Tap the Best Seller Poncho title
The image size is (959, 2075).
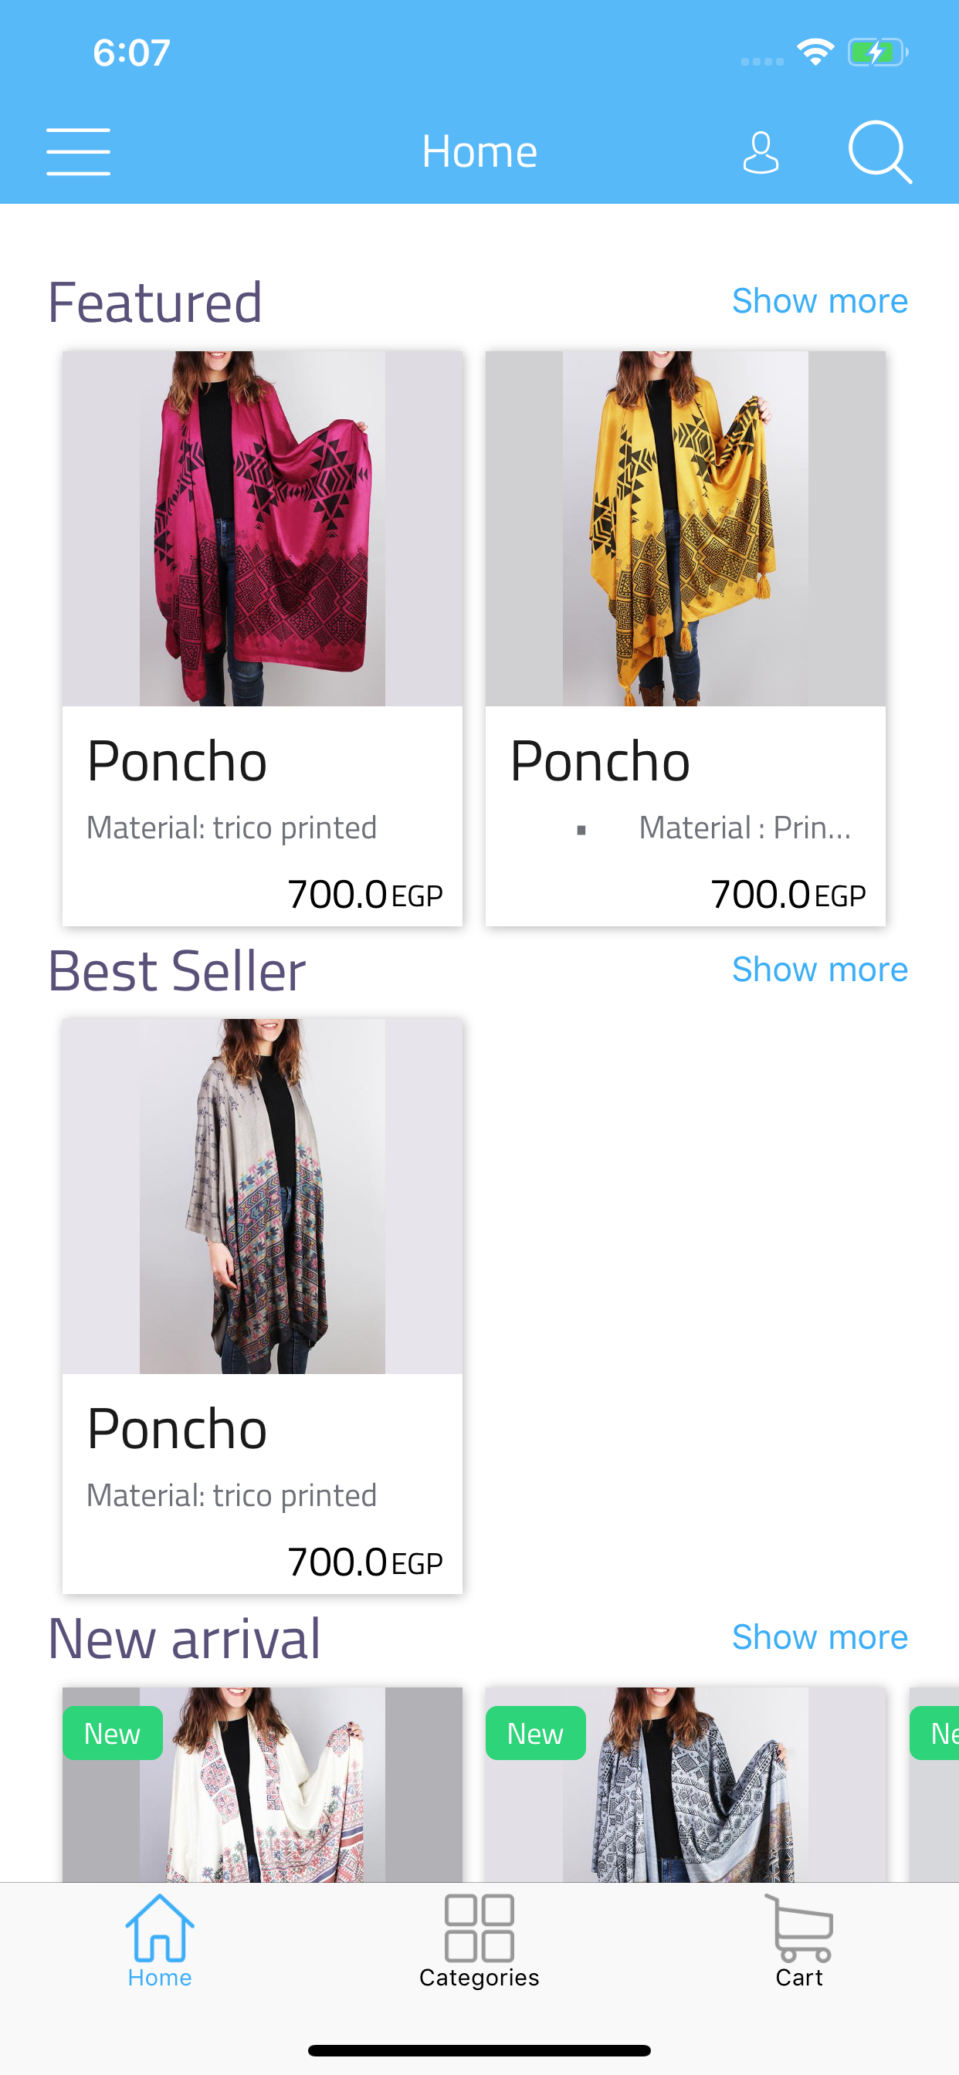coord(178,1429)
